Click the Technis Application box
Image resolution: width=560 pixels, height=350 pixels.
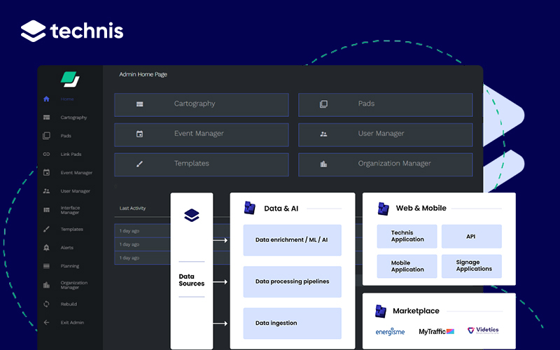(407, 237)
